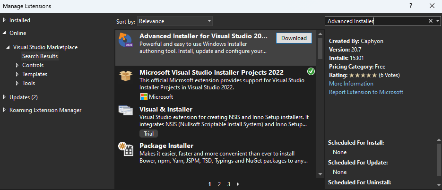The height and width of the screenshot is (190, 442).
Task: Open the More Information link
Action: click(351, 84)
